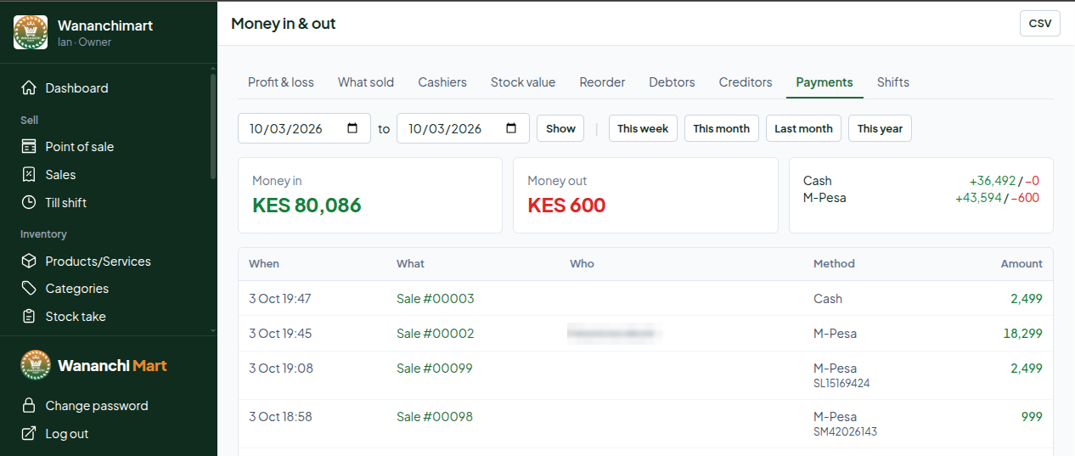
Task: Click M-Pesa reference SL15169424
Action: click(x=841, y=384)
